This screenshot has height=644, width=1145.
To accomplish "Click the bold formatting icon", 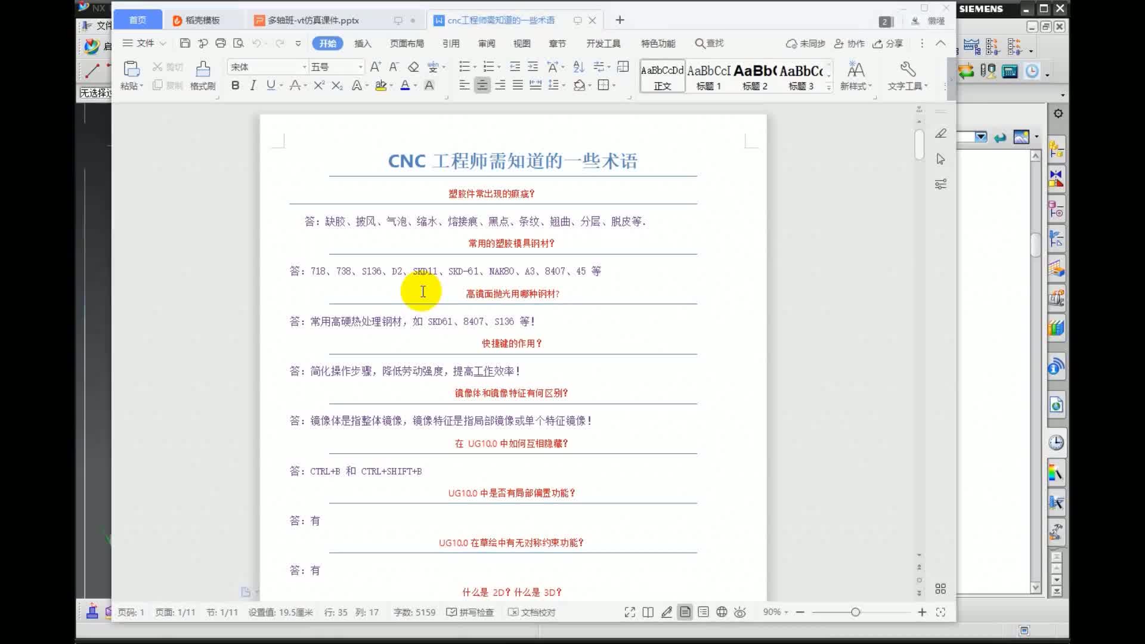I will [x=235, y=86].
